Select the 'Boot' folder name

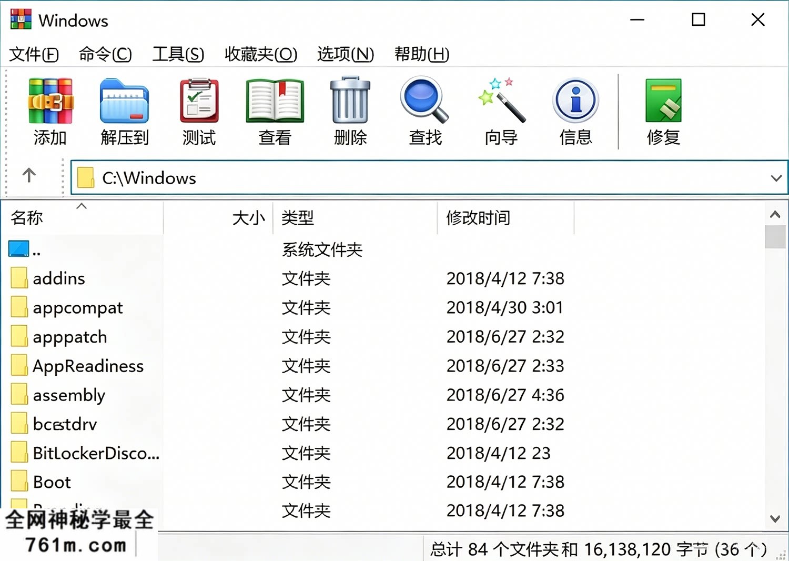pyautogui.click(x=52, y=482)
